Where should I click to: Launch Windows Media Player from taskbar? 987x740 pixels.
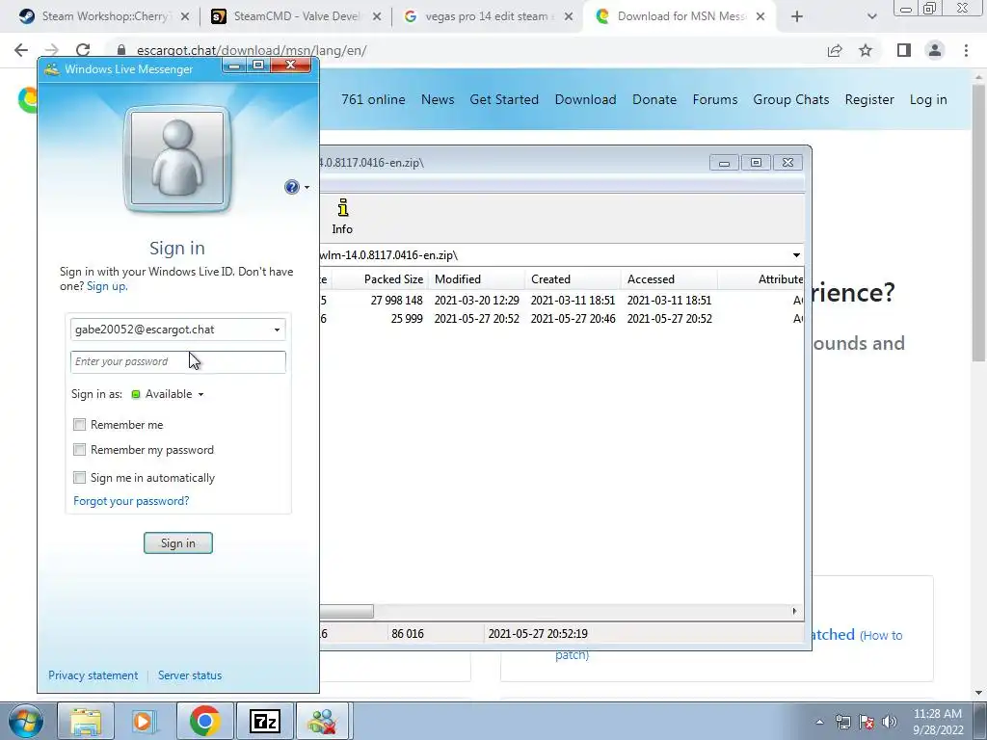click(145, 721)
